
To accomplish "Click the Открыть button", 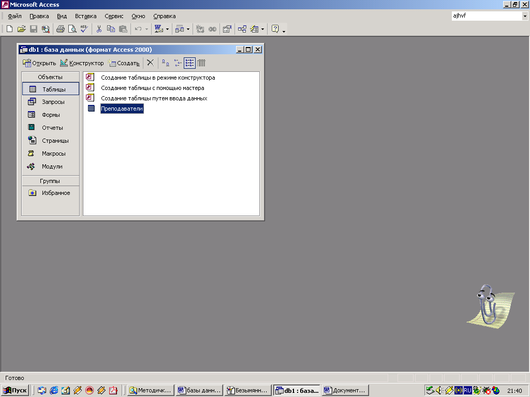I will click(39, 63).
